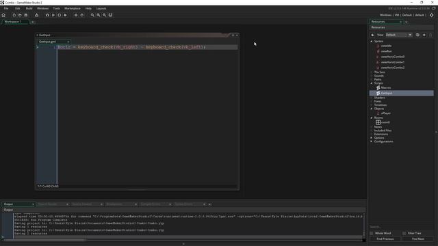This screenshot has height=246, width=438.
Task: Select room0 in the resource tree
Action: click(x=385, y=122)
